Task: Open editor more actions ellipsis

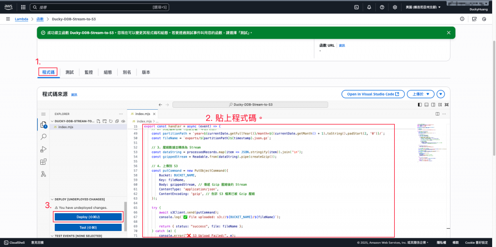Action: pos(445,114)
